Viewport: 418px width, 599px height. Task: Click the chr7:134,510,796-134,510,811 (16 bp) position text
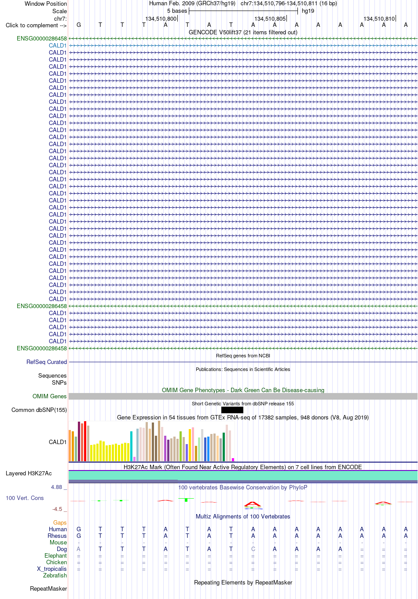tap(289, 4)
